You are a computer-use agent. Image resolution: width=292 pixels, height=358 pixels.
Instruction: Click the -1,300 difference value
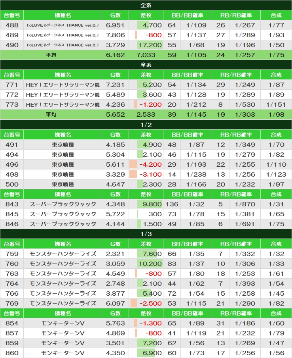click(x=150, y=323)
